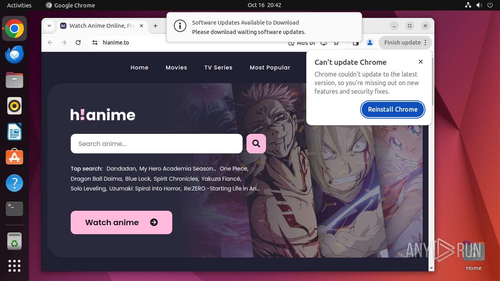Open Ubuntu Software store icon

point(14,157)
